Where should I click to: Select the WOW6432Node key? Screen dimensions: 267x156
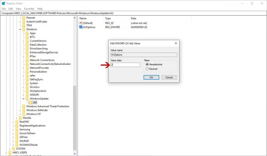point(28,145)
